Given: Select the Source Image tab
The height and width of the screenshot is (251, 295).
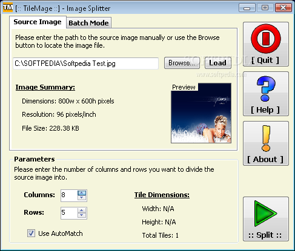Looking at the screenshot, I should tap(38, 22).
